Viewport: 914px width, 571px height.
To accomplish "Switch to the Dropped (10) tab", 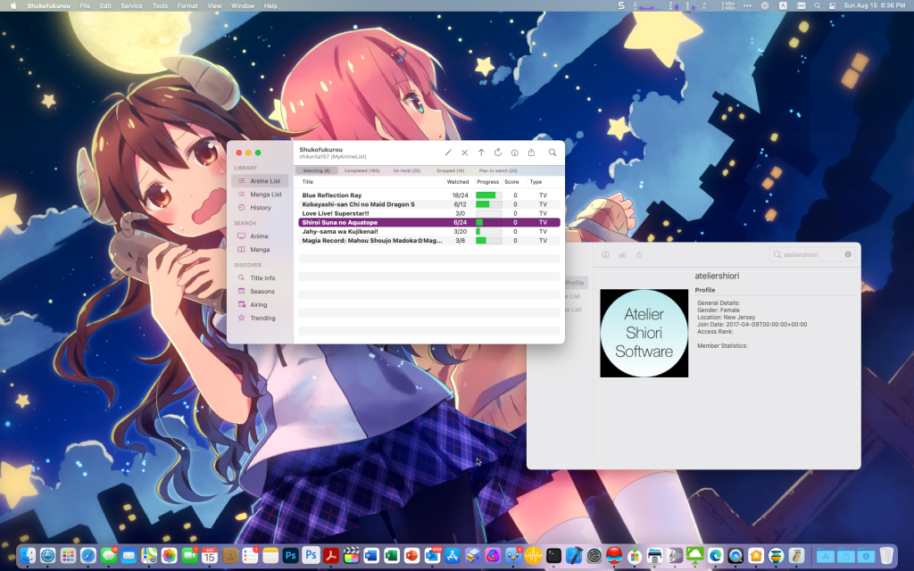I will [451, 170].
